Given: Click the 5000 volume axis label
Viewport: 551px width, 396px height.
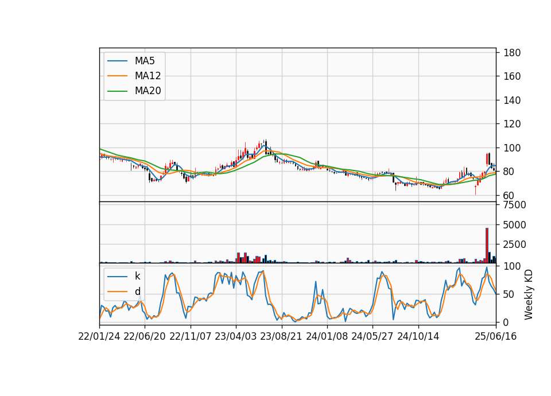Looking at the screenshot, I should [514, 225].
